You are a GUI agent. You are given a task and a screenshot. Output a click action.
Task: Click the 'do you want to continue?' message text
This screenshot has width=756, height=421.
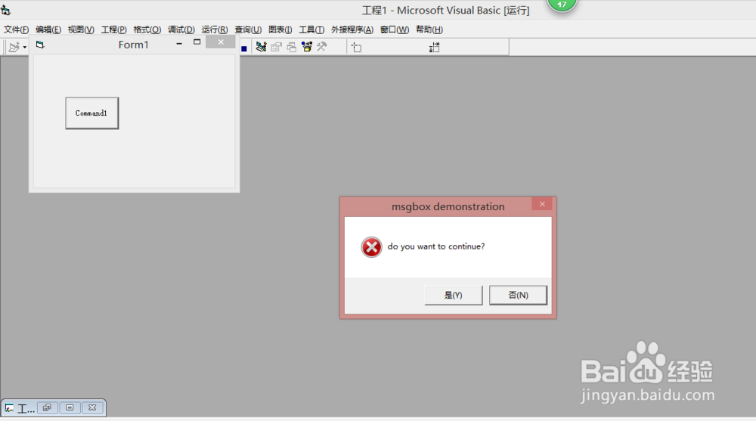coord(436,246)
